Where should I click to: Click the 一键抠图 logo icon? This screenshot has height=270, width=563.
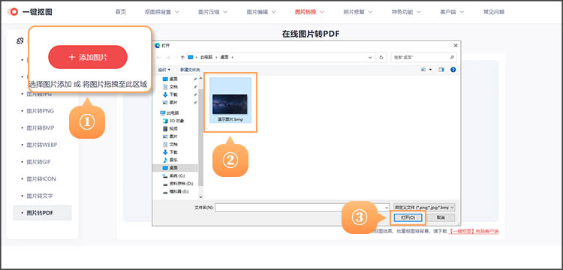[x=14, y=12]
